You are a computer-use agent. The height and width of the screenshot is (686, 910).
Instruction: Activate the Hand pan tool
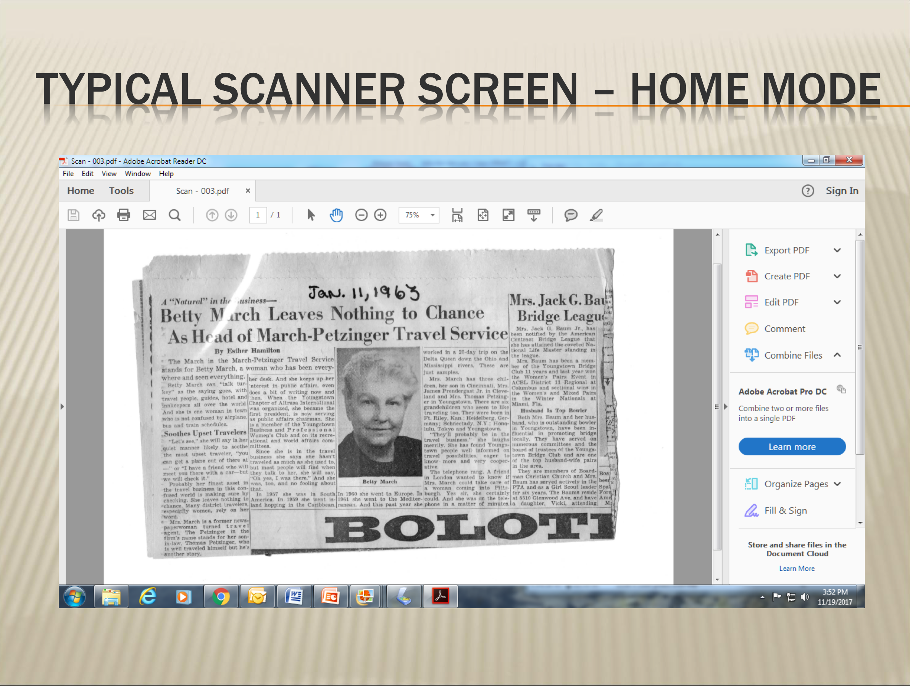336,215
